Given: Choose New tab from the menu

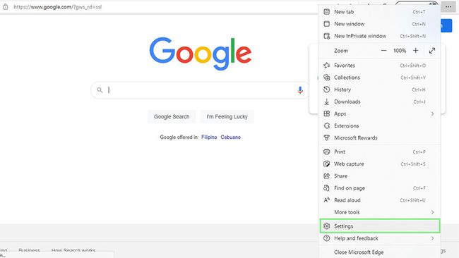Looking at the screenshot, I should pyautogui.click(x=379, y=12).
